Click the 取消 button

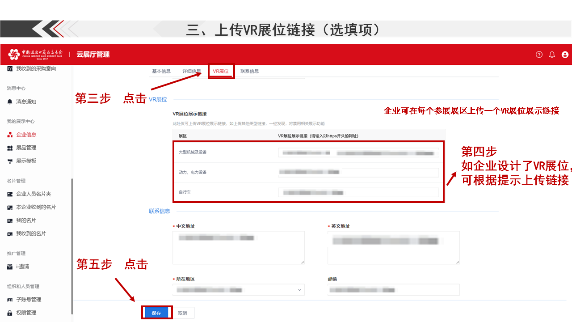183,313
